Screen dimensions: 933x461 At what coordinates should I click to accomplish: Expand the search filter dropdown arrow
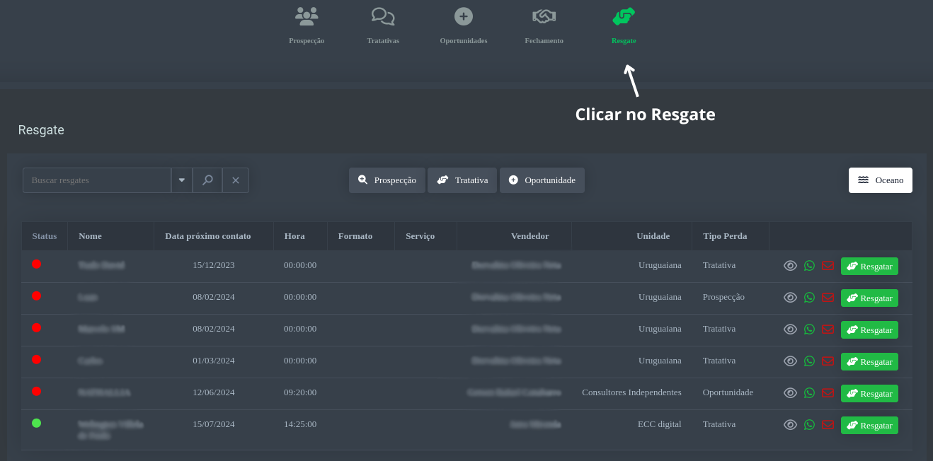pyautogui.click(x=182, y=180)
